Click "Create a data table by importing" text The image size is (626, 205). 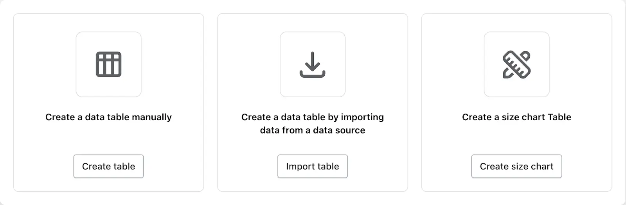pos(313,117)
